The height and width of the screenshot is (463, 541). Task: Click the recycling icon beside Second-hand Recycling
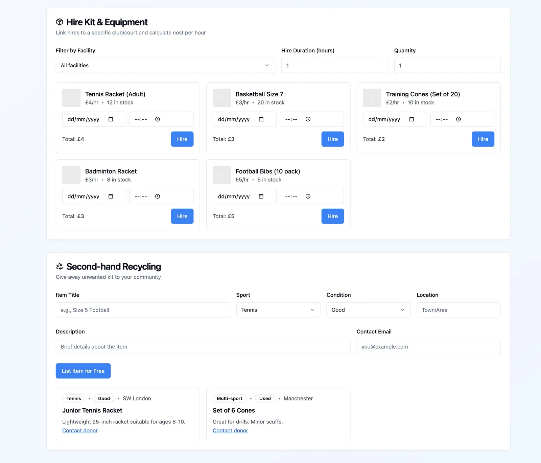pos(59,267)
